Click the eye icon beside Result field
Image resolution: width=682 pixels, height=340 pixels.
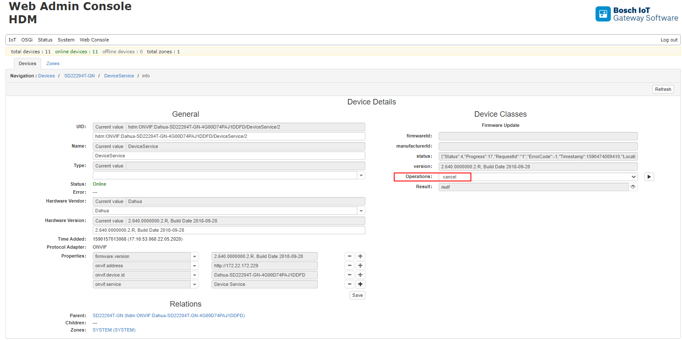point(633,187)
